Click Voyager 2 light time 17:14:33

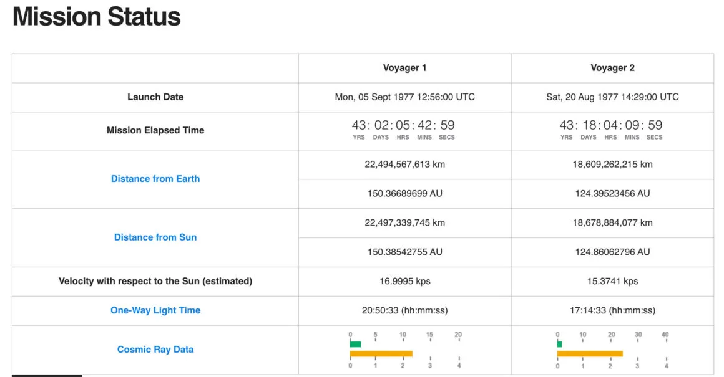point(612,310)
